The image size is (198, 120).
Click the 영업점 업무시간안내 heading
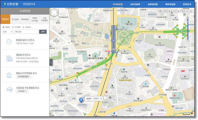click(x=25, y=40)
